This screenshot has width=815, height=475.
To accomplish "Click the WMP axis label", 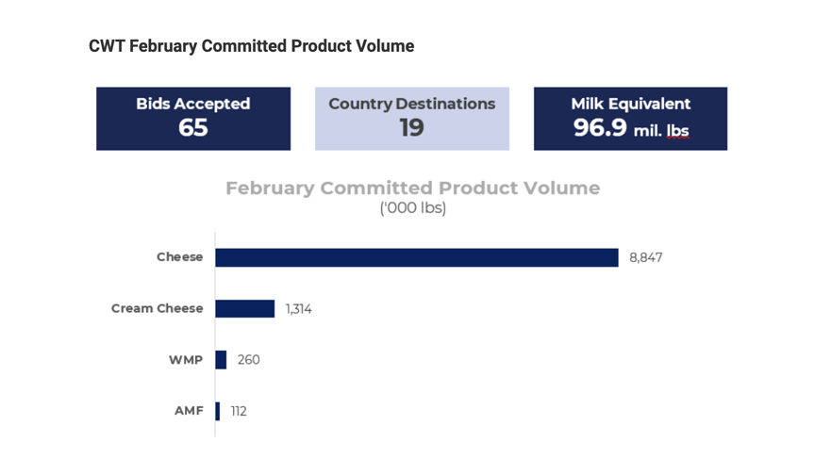I will click(x=186, y=360).
